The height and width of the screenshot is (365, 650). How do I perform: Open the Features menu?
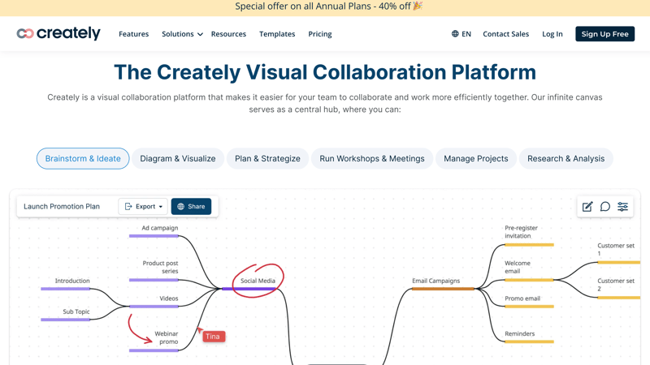tap(133, 34)
